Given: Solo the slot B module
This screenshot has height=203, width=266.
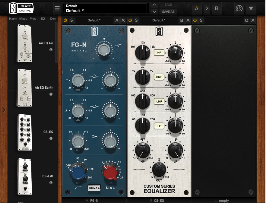Looking at the screenshot, I should [136, 21].
